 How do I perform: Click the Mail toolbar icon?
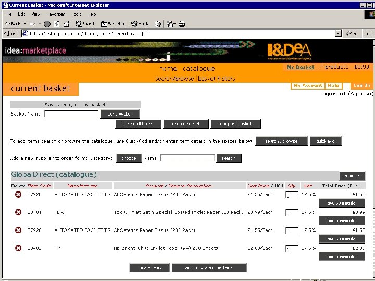(169, 24)
